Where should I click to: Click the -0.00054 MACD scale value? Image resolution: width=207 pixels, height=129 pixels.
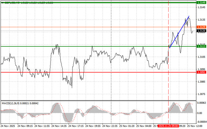click(x=202, y=122)
